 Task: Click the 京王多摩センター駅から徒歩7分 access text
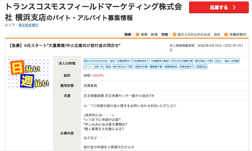(119, 96)
